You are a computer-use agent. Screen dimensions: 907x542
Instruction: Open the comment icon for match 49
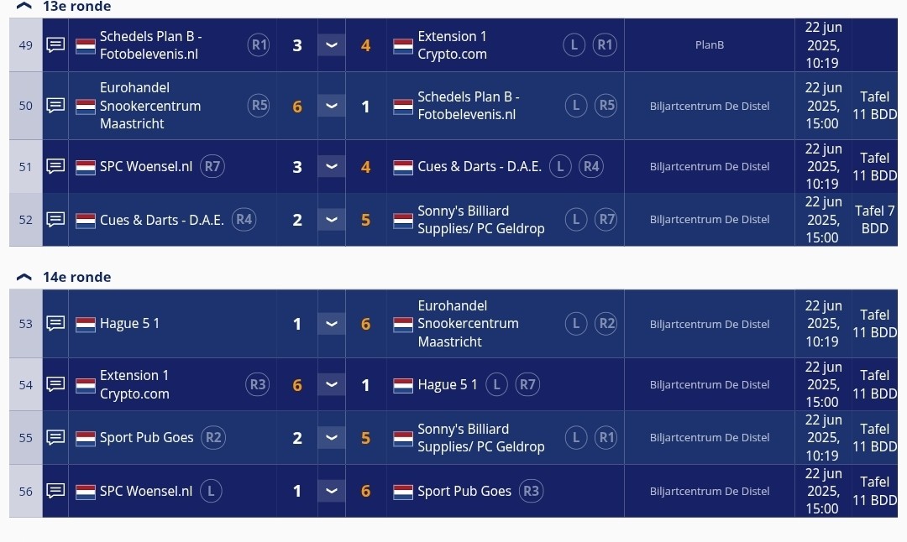[x=55, y=45]
